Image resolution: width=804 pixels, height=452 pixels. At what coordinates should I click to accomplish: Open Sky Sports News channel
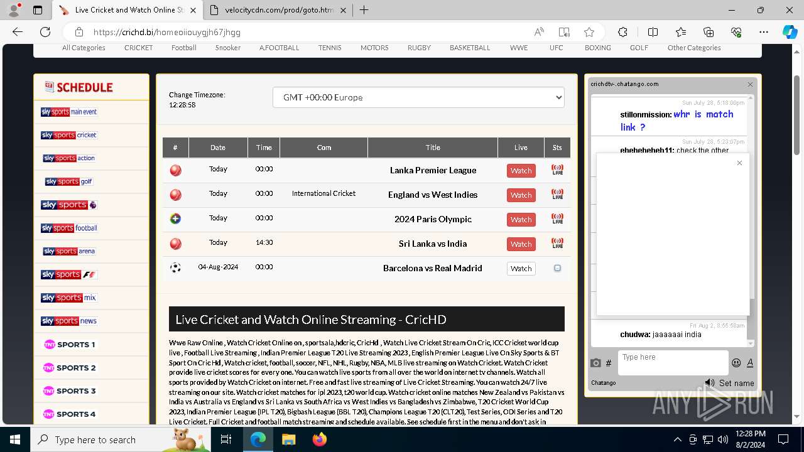(69, 321)
